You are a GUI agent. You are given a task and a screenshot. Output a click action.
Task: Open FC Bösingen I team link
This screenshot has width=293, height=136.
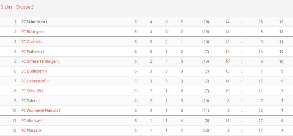click(x=33, y=32)
